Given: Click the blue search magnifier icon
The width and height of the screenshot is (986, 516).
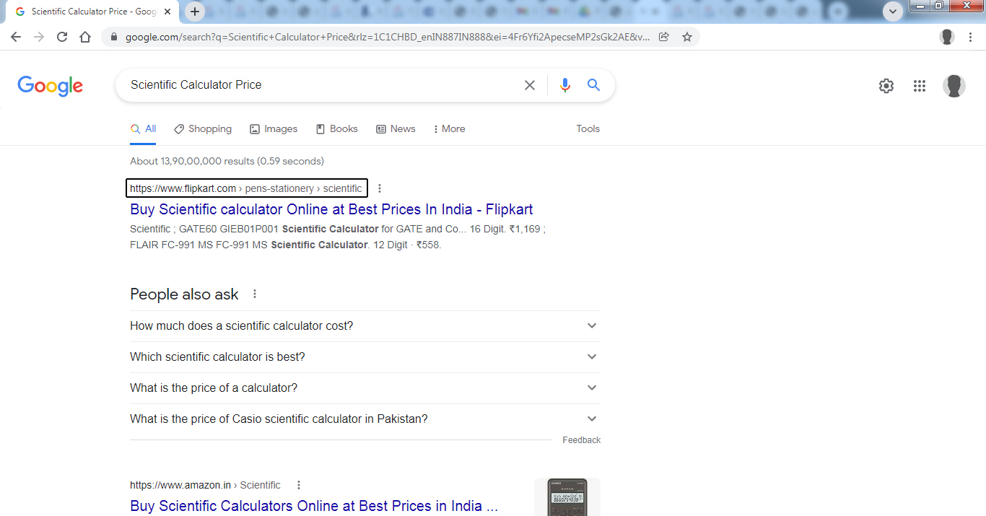Looking at the screenshot, I should (x=593, y=85).
